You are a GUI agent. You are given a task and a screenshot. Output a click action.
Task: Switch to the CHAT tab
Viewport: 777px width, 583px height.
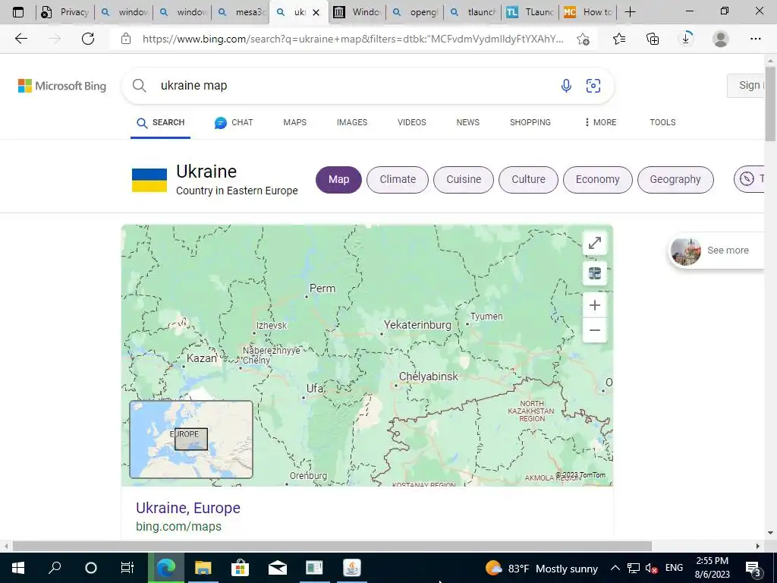click(234, 122)
